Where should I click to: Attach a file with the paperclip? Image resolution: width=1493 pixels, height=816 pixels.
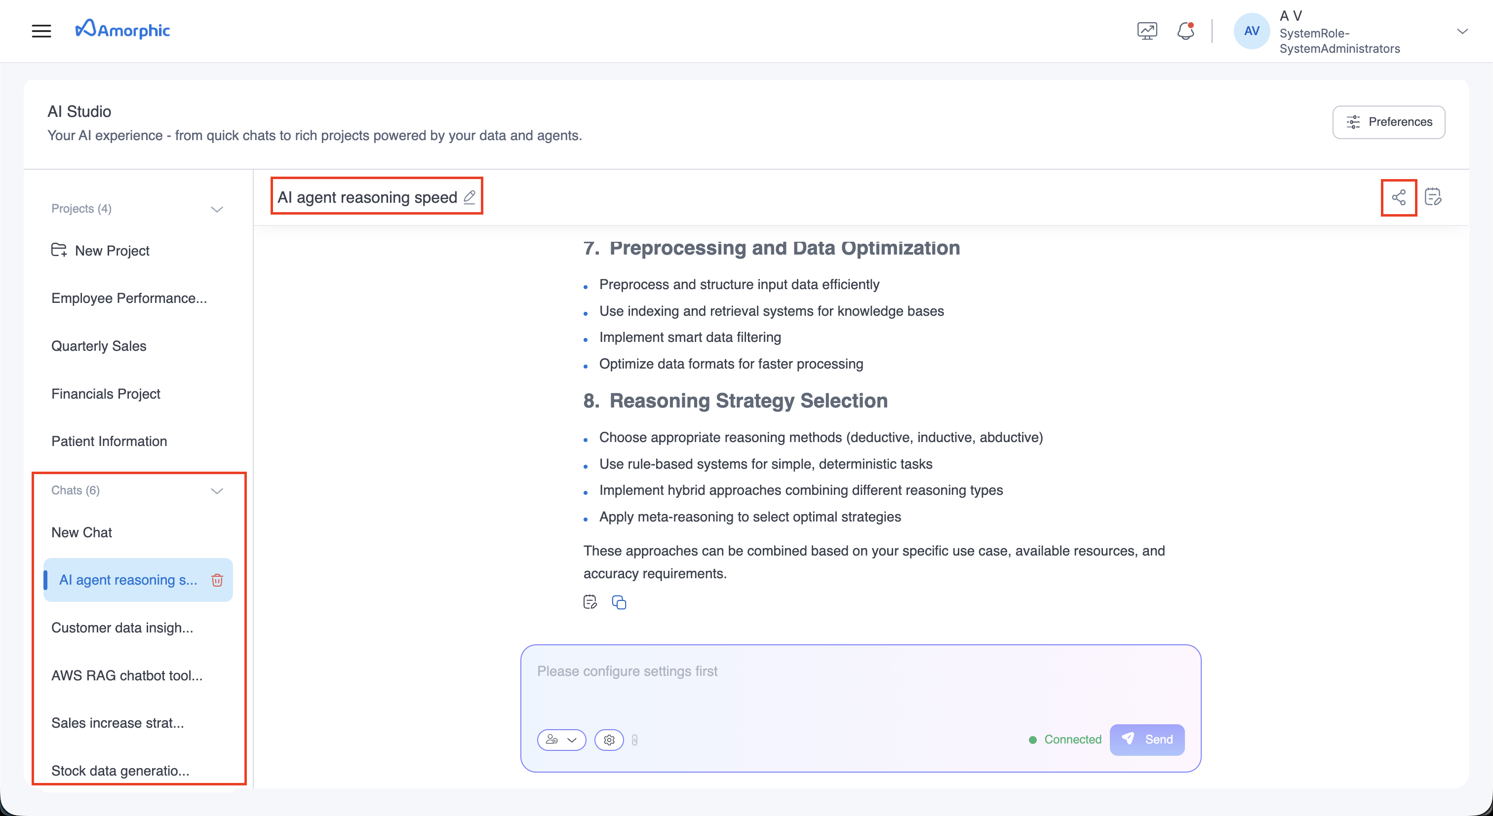pos(635,740)
